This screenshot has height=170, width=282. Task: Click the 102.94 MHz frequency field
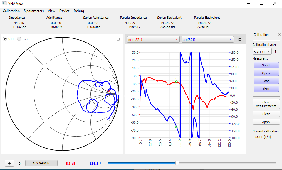[41, 163]
